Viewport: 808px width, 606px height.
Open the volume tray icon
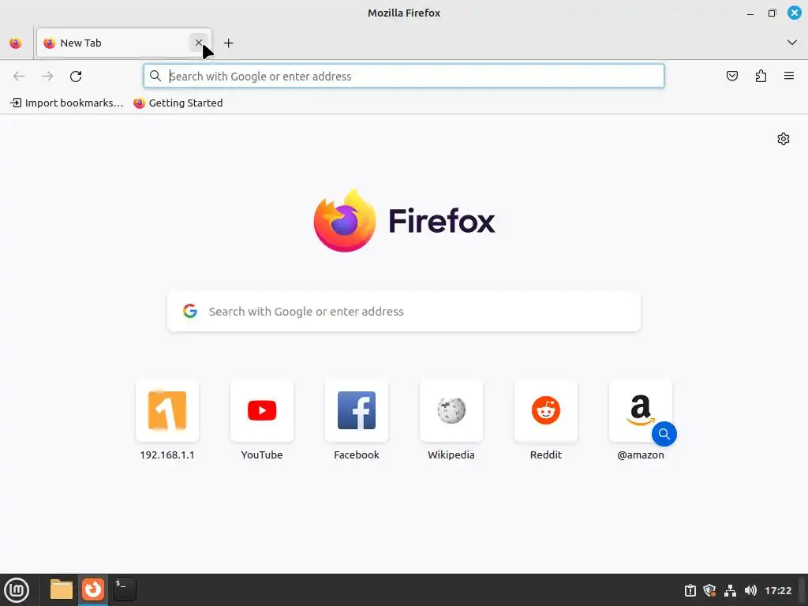pos(751,590)
